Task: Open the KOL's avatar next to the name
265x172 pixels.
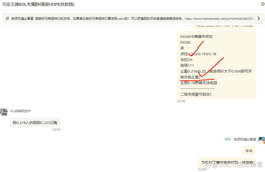Action: point(262,140)
